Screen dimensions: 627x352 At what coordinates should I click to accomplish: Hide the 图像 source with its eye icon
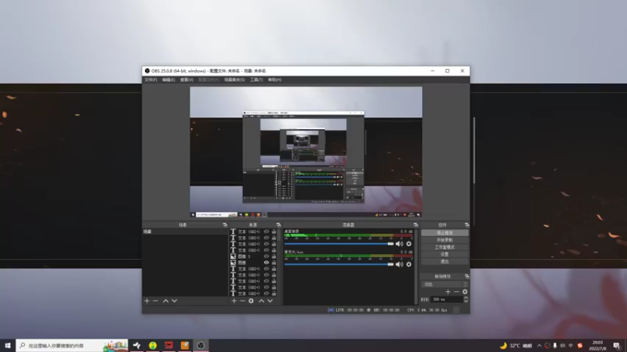266,263
